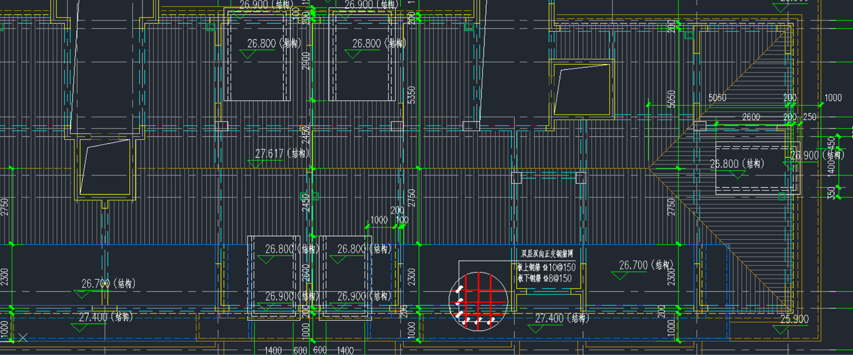The image size is (853, 355).
Task: Select the 2900 dimension text
Action: pyautogui.click(x=306, y=61)
